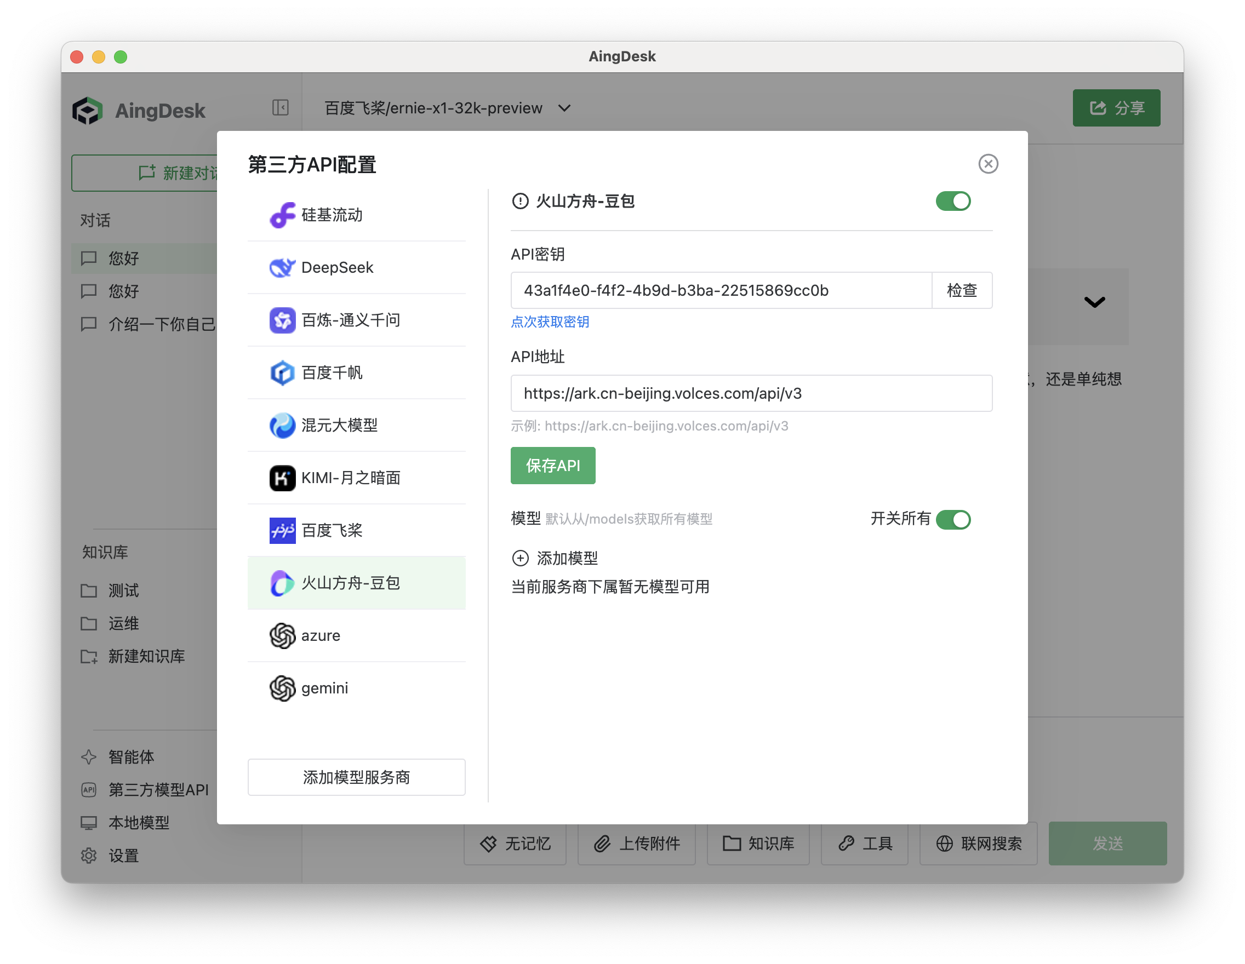This screenshot has width=1245, height=964.
Task: Open the DeepSeek provider settings
Action: click(337, 267)
